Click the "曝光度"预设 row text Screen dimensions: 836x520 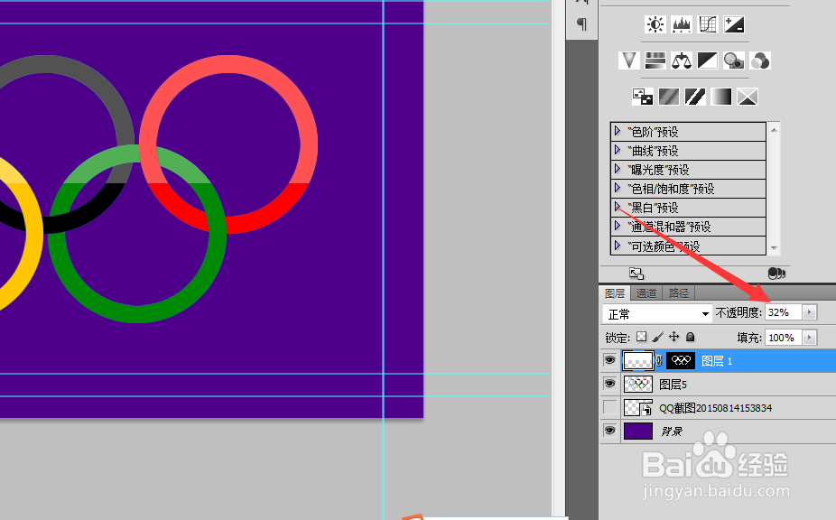tap(658, 170)
